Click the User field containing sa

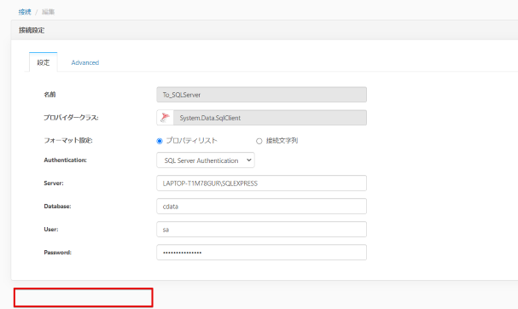point(261,230)
